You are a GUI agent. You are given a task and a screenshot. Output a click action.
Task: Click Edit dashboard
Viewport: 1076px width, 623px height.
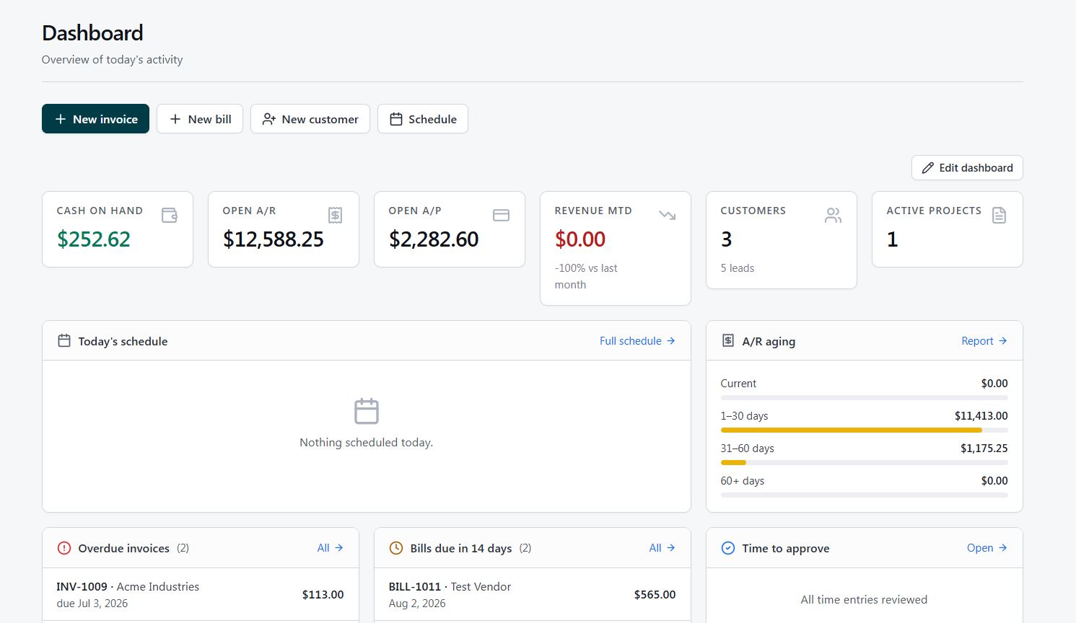point(967,168)
